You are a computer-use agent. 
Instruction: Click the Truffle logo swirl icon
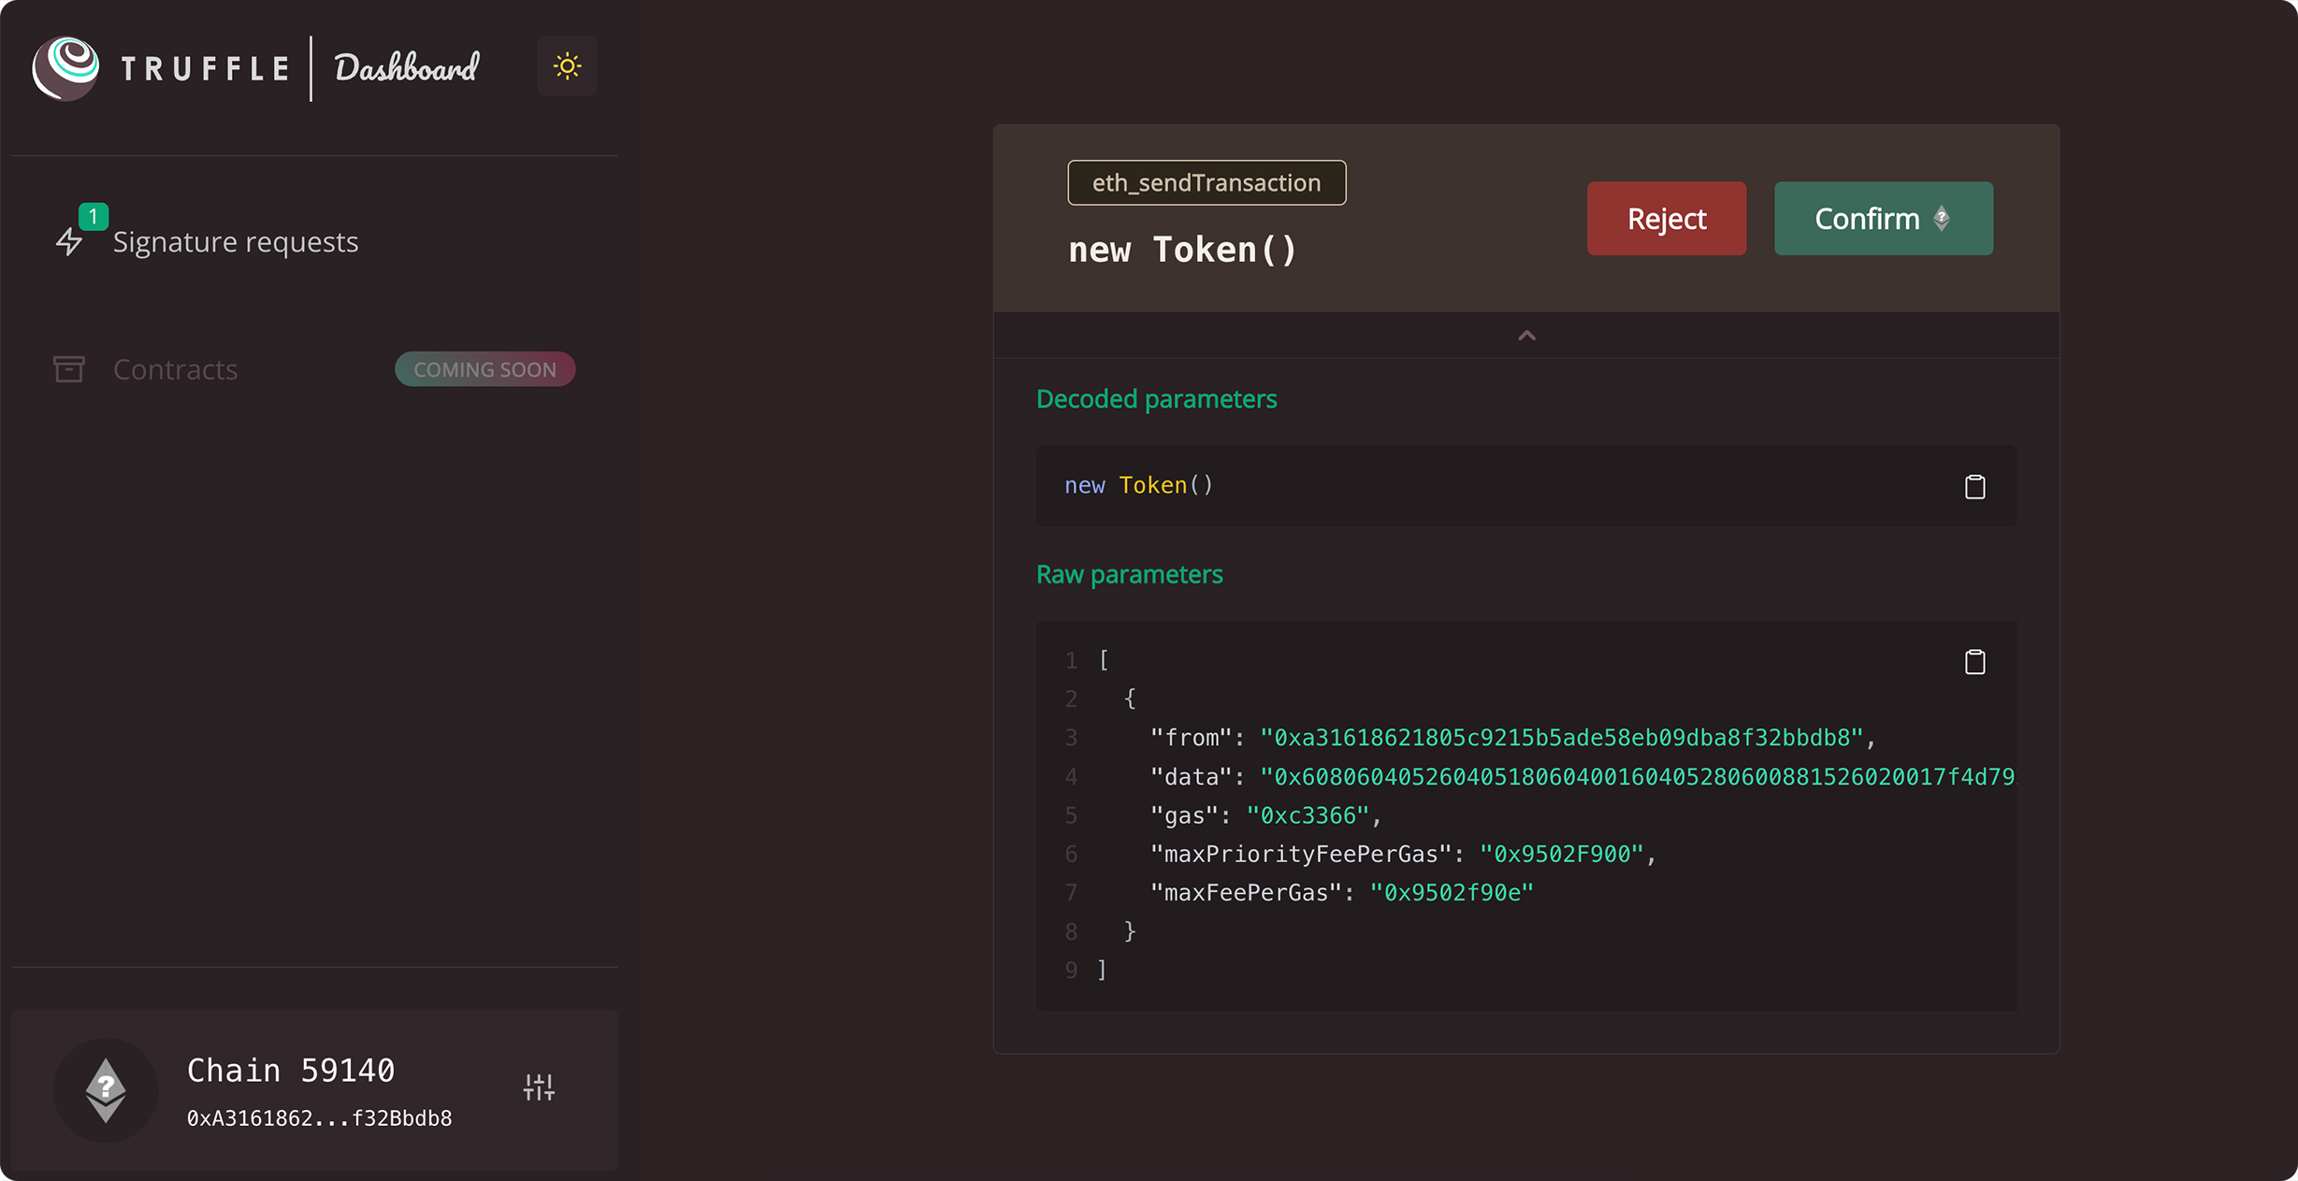[65, 67]
